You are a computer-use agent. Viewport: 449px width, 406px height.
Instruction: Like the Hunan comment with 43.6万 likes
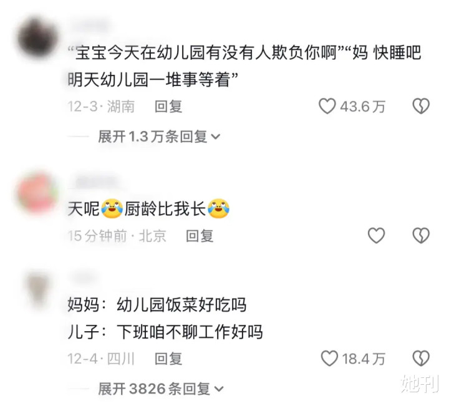(x=327, y=106)
